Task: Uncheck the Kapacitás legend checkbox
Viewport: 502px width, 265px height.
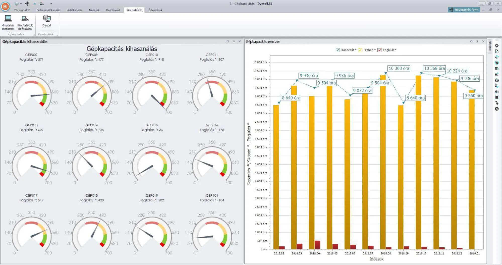Action: 338,50
